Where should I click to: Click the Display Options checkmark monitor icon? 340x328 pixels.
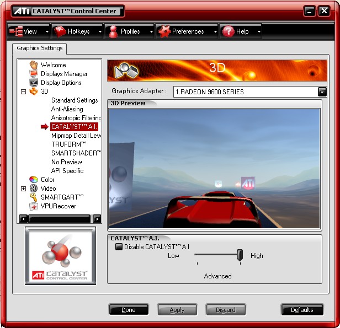34,83
